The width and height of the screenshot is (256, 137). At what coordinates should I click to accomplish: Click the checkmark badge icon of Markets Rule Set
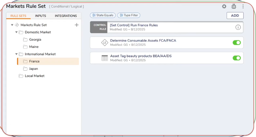point(17,25)
